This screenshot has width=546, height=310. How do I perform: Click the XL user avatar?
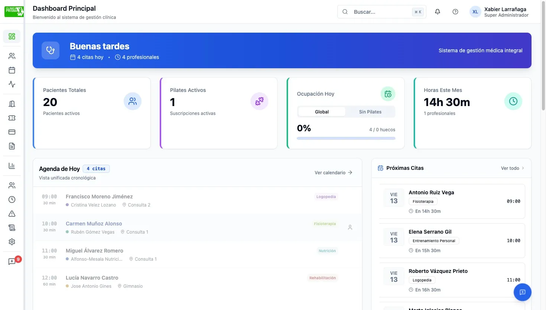point(475,12)
